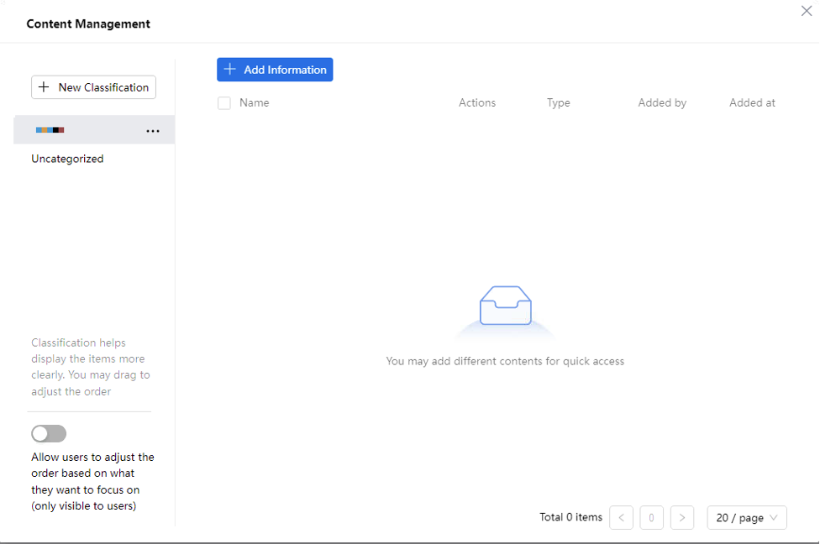The width and height of the screenshot is (820, 544).
Task: Select the Uncategorized classification
Action: pos(67,159)
